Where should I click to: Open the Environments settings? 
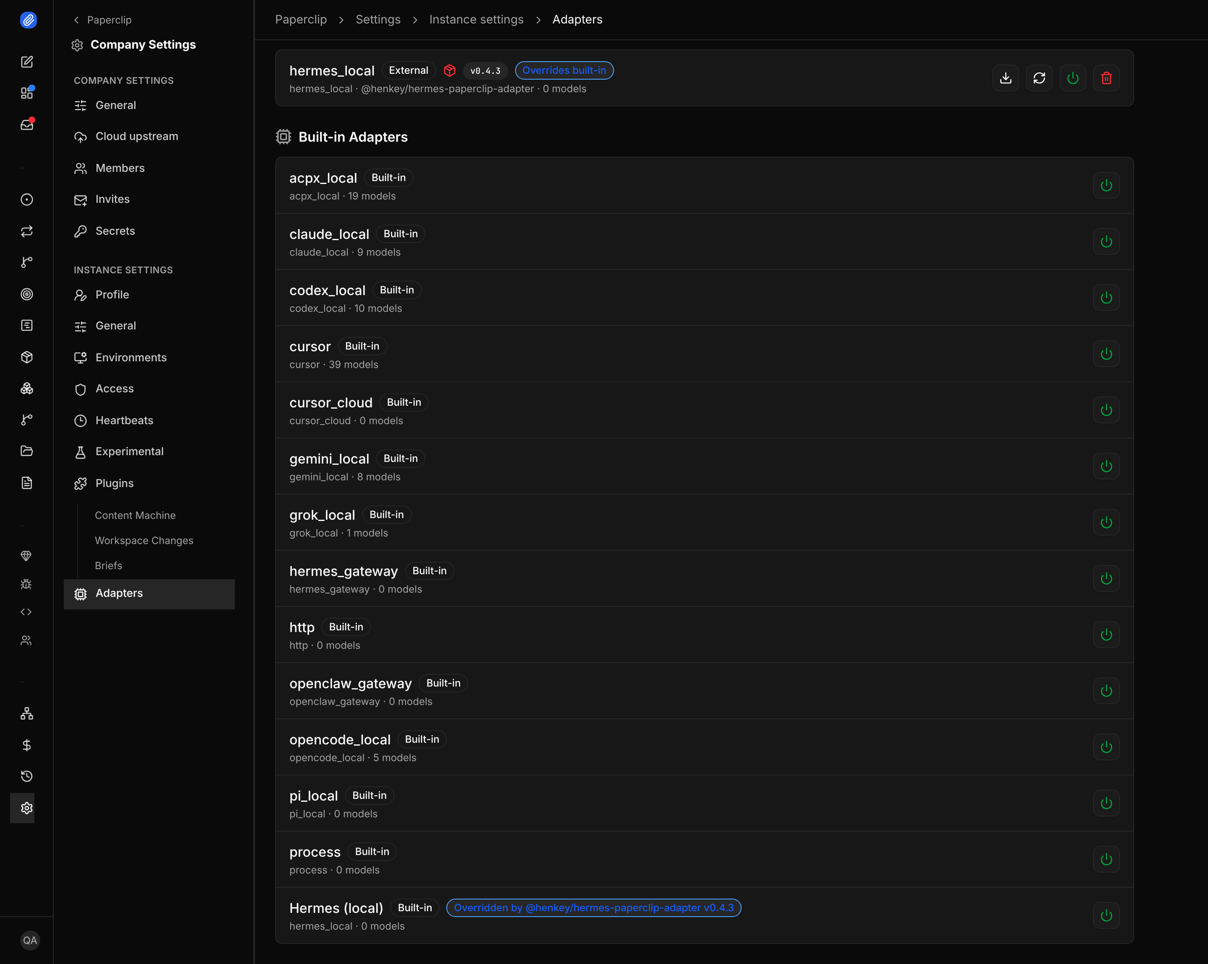[x=149, y=358]
